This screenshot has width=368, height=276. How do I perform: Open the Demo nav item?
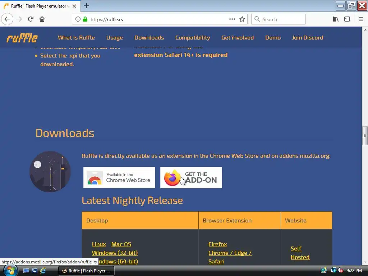tap(273, 37)
